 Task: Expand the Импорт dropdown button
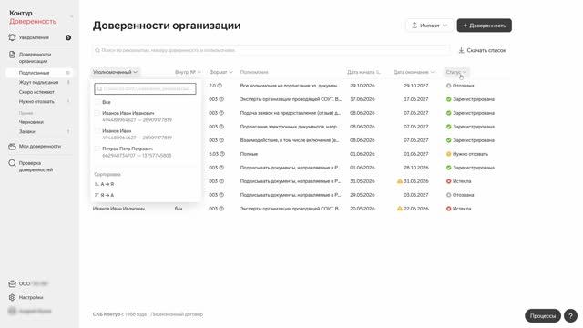pos(429,26)
